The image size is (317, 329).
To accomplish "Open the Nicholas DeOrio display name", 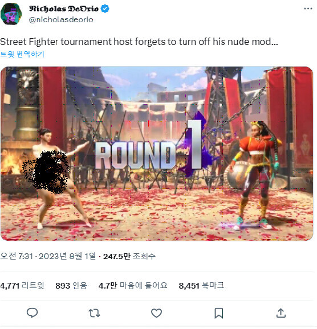I will tap(64, 9).
